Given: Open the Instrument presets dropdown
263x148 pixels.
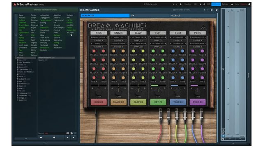Looking at the screenshot, I should pyautogui.click(x=181, y=10).
